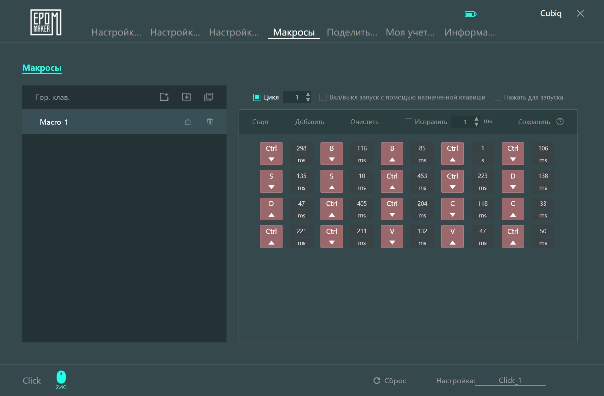
Task: Click the Click device label
Action: pos(32,381)
